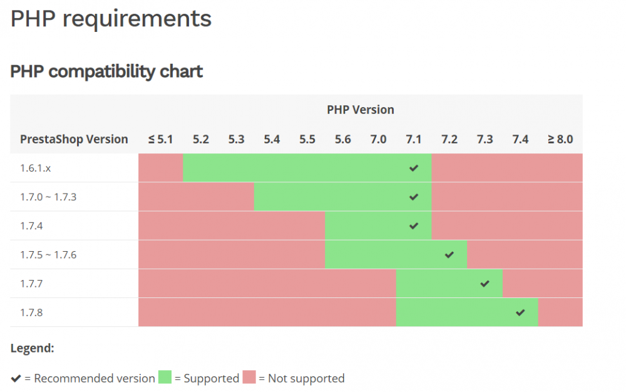The height and width of the screenshot is (392, 626).
Task: Click the 1.7.8 row label
Action: [x=31, y=312]
